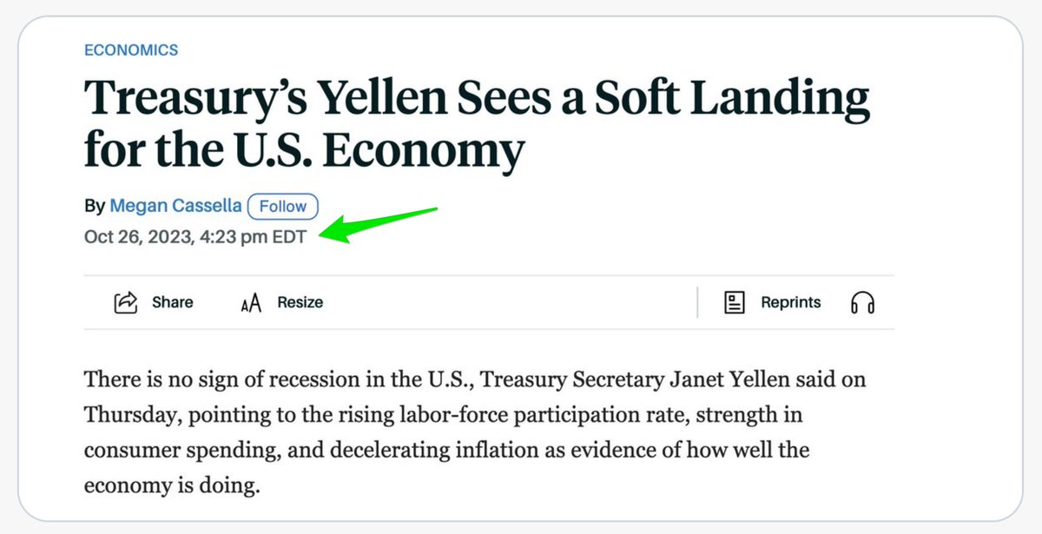The height and width of the screenshot is (534, 1042).
Task: Click the Reprints document icon
Action: tap(735, 302)
